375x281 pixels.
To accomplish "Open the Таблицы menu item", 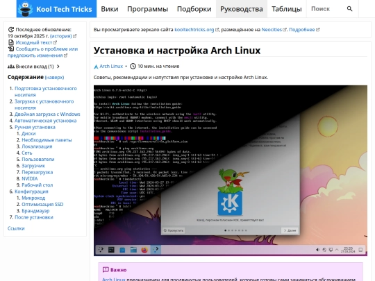I will point(287,9).
